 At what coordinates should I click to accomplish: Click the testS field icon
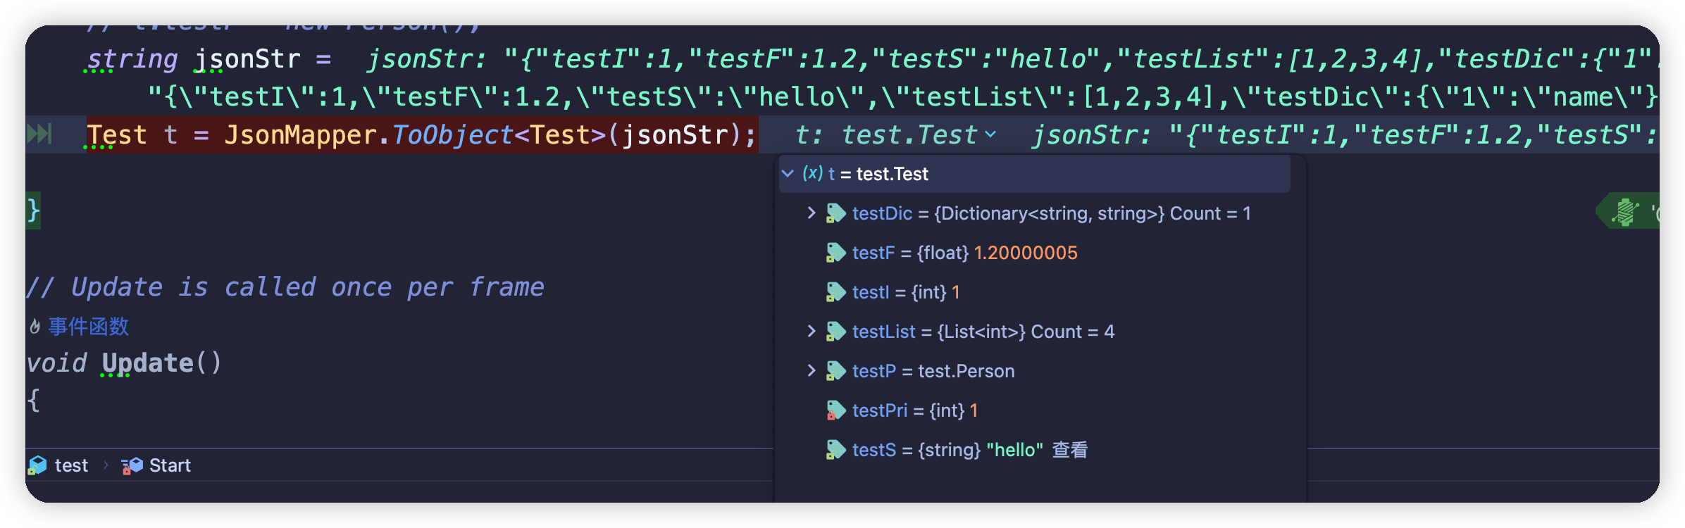(835, 450)
